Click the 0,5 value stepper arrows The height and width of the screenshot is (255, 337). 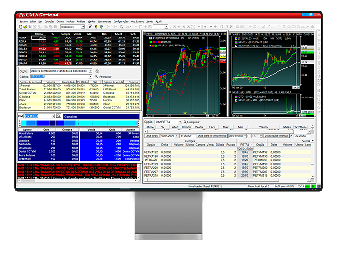tap(261, 136)
